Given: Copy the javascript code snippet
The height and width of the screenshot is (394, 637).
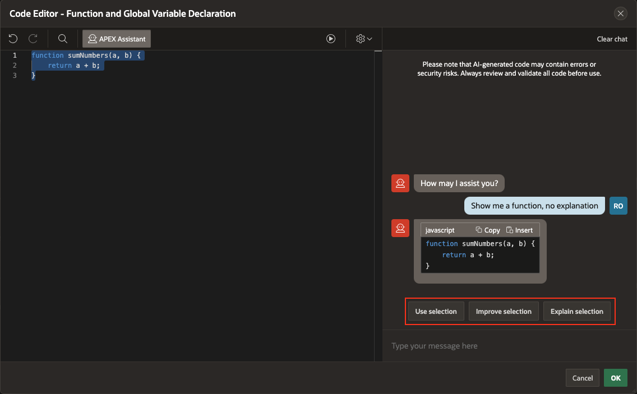Looking at the screenshot, I should coord(487,230).
